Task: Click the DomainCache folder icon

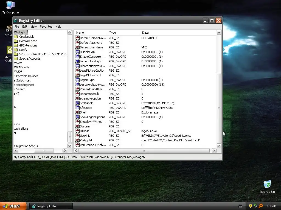Action: pos(16,41)
